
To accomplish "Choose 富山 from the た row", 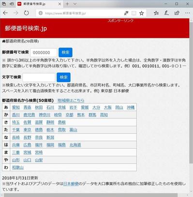I will pos(74,130).
